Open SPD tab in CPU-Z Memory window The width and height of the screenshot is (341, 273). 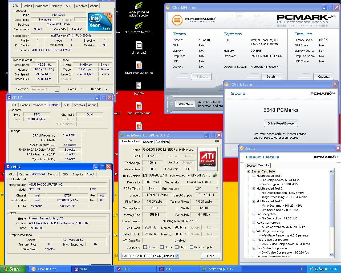pos(66,105)
